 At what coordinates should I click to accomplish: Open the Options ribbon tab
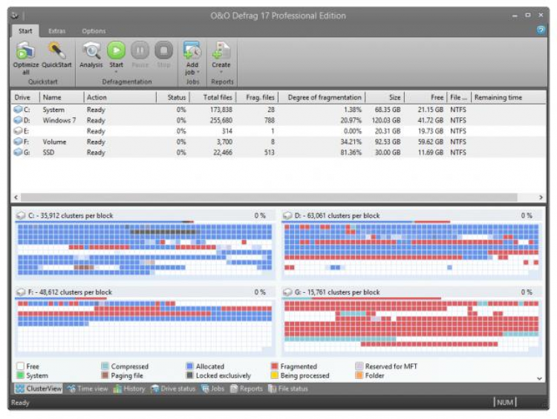94,31
